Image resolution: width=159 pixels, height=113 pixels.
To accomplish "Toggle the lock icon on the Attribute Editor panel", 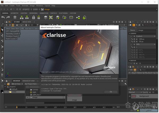I will click(130, 22).
